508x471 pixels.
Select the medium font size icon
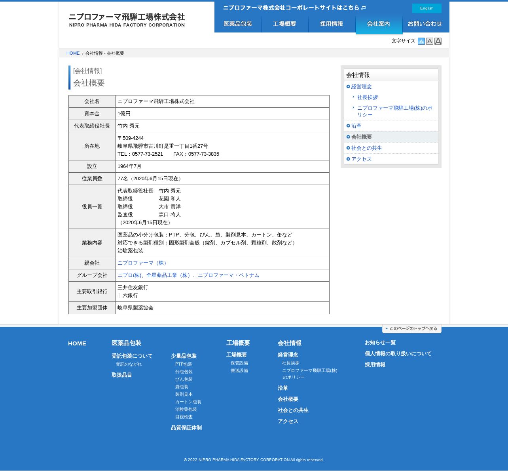click(x=430, y=41)
